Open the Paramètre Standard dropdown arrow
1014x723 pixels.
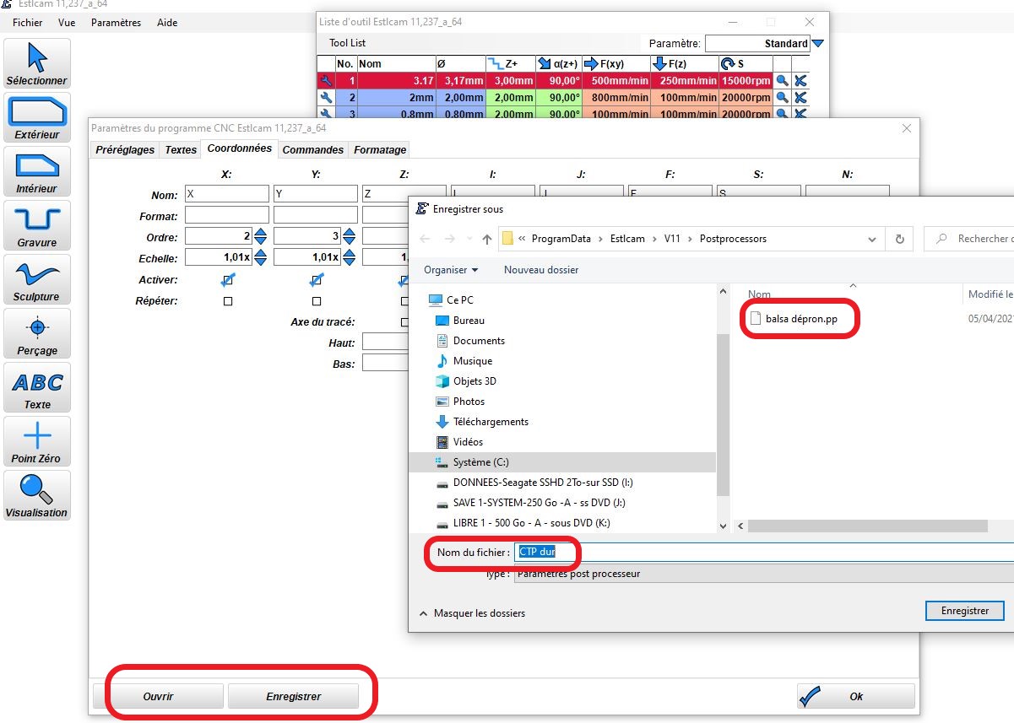817,44
